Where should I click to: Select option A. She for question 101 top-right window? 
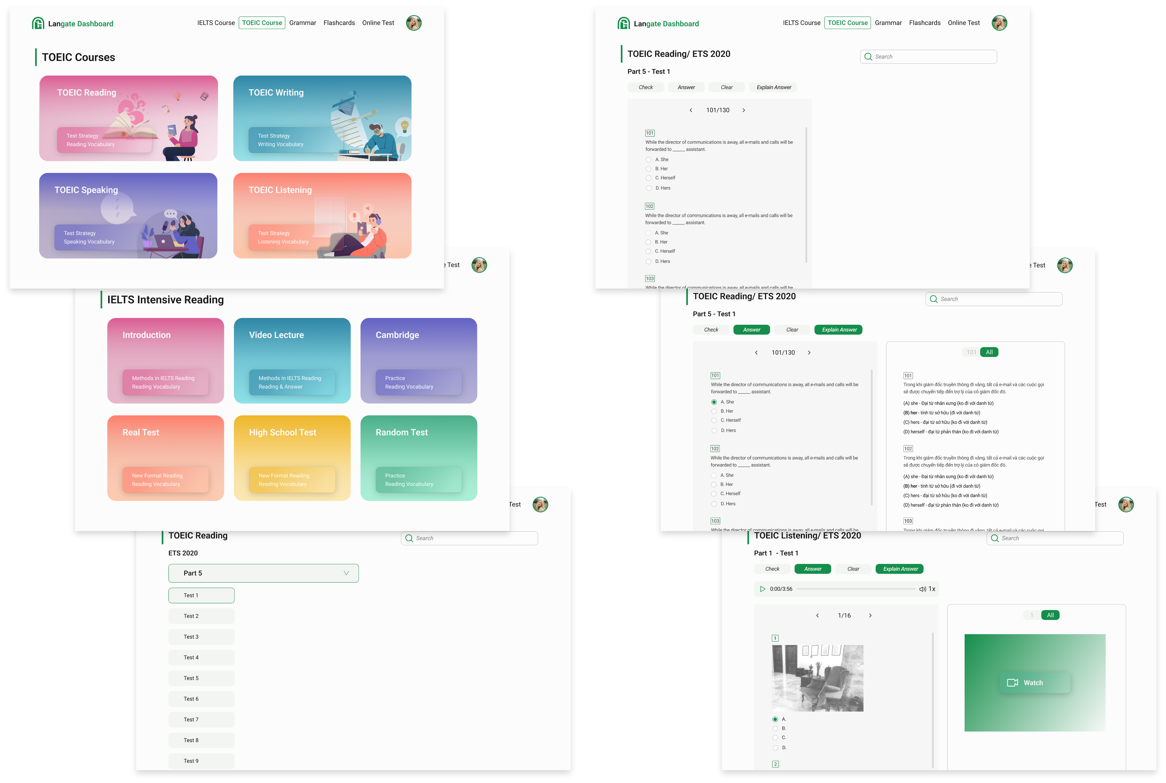coord(648,160)
